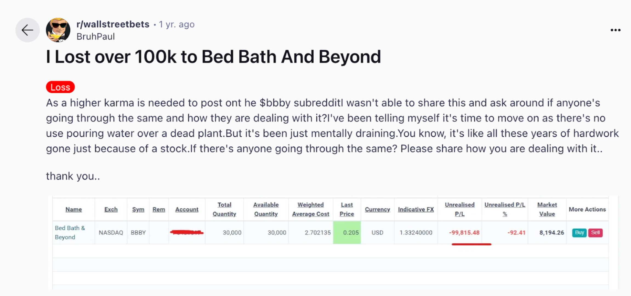Open the r/wallstreetbets subreddit link
Image resolution: width=631 pixels, height=296 pixels.
coord(113,24)
